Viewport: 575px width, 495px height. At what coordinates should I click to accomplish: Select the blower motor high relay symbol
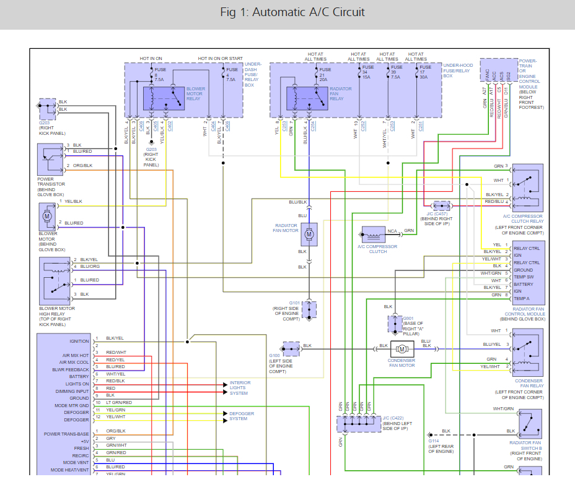click(x=55, y=281)
